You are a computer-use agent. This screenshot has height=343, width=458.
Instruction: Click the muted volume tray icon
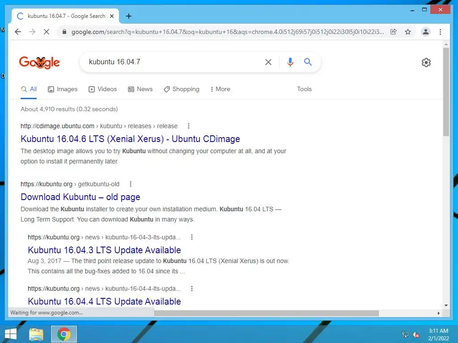coord(416,334)
